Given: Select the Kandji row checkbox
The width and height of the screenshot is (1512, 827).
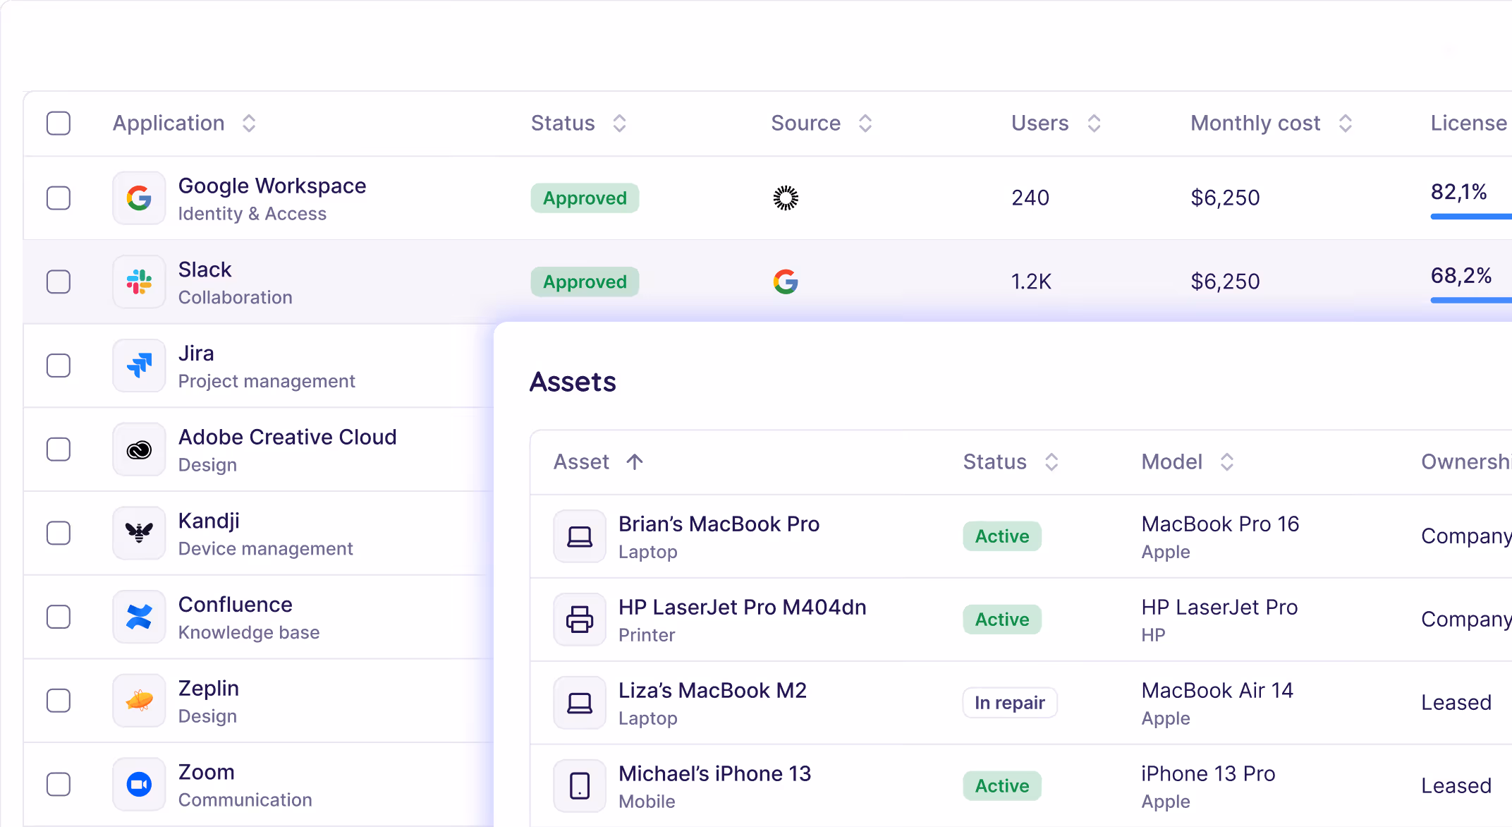Looking at the screenshot, I should 59,533.
